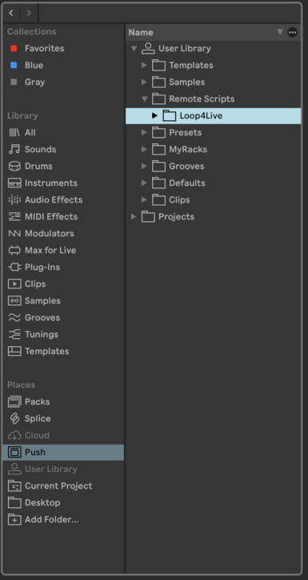The image size is (308, 580).
Task: Open the Desktop place label
Action: pyautogui.click(x=42, y=502)
